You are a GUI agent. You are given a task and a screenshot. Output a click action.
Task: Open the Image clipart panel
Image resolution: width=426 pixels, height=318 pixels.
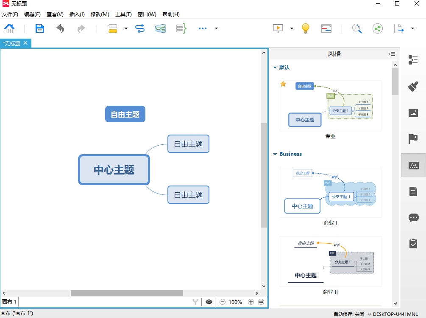click(413, 113)
